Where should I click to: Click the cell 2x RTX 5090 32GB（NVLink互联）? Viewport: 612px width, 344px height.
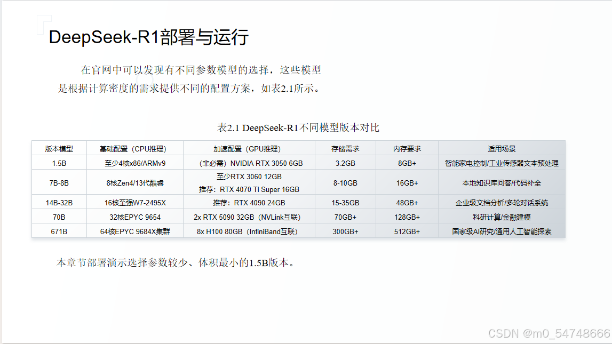click(249, 217)
